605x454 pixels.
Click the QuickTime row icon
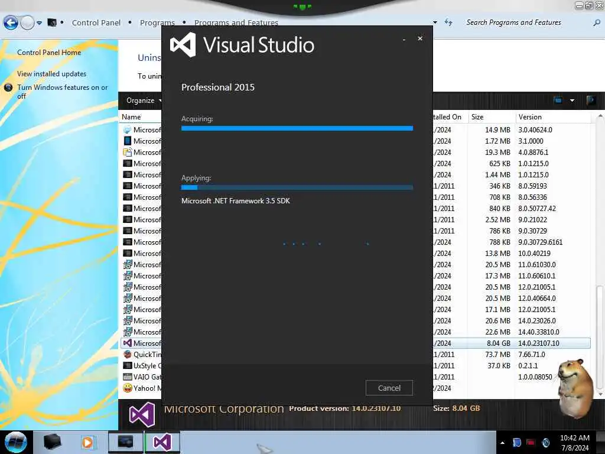coord(128,354)
